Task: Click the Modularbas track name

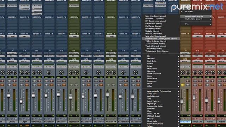Action: [x=185, y=122]
